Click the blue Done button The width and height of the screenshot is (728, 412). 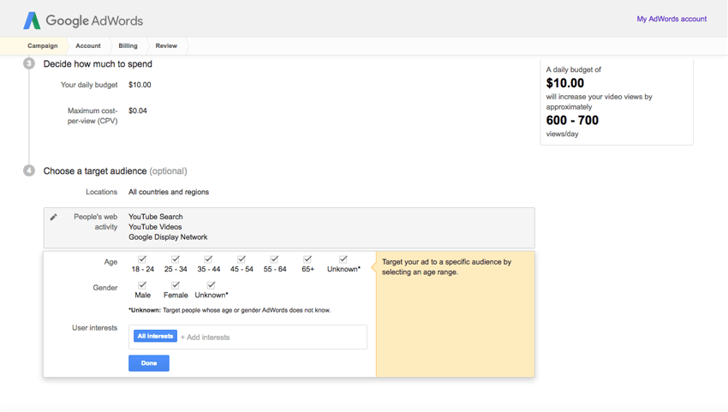tap(148, 363)
